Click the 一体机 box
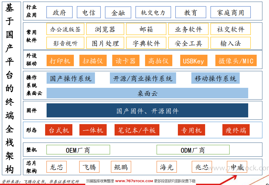The height and width of the screenshot is (185, 269). (x=93, y=130)
